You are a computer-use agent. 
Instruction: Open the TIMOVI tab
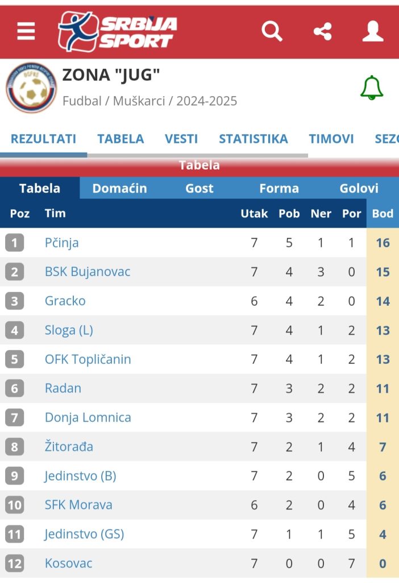[331, 139]
